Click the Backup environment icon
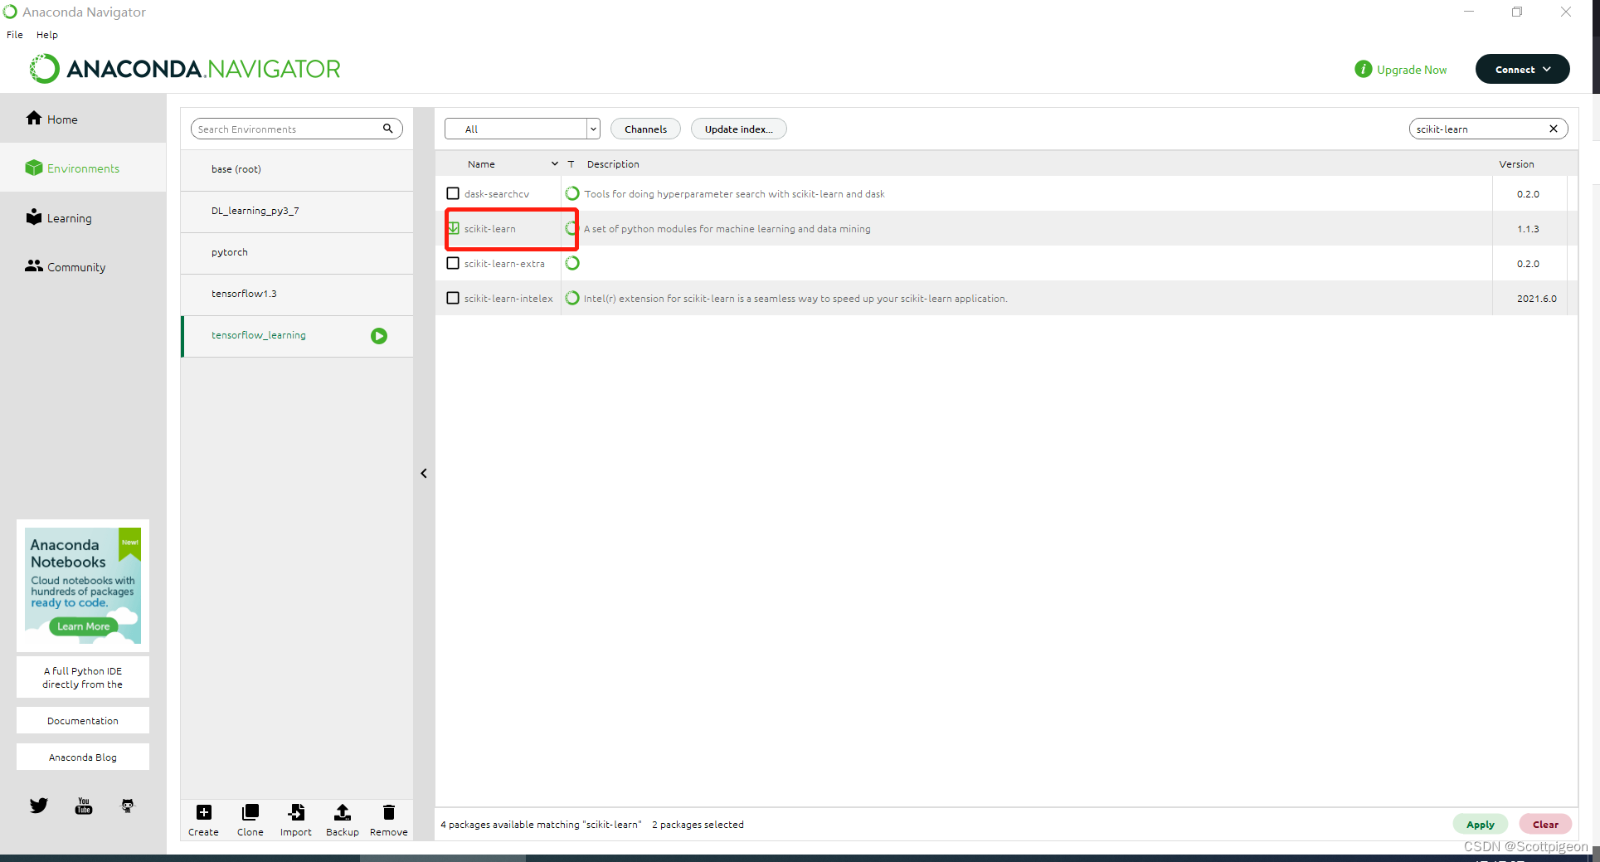This screenshot has height=862, width=1600. coord(343,812)
